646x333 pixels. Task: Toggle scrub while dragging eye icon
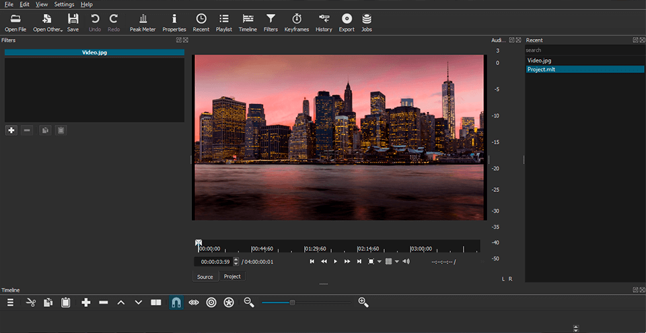pyautogui.click(x=194, y=303)
